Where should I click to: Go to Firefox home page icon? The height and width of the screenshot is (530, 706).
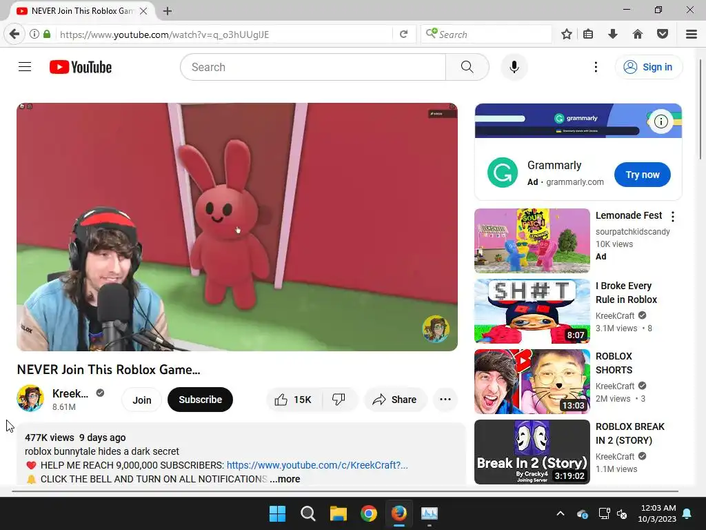(638, 35)
